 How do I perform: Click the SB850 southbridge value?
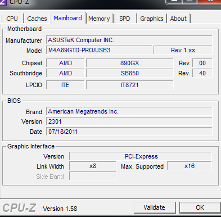point(130,73)
